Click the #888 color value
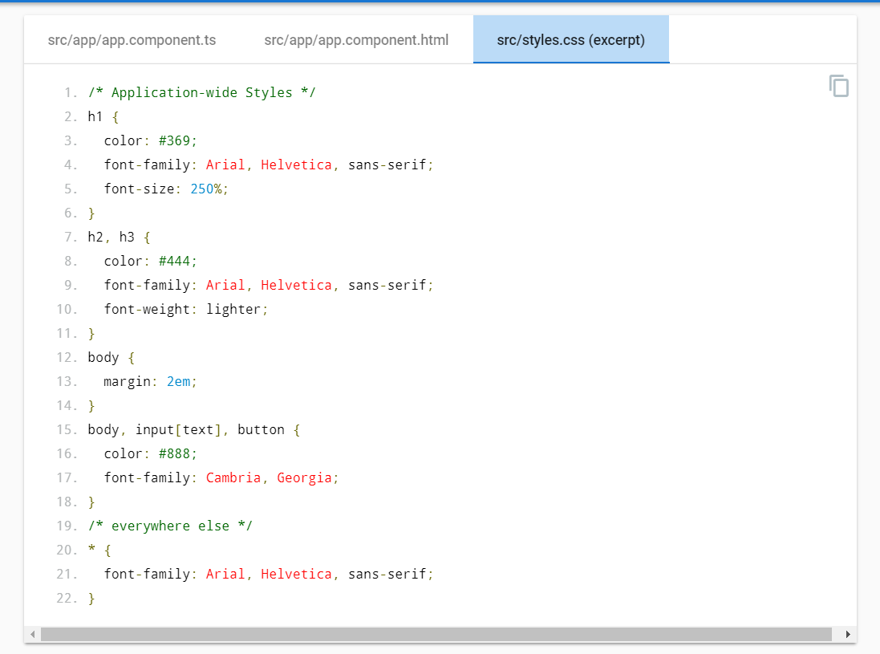880x654 pixels. 178,453
